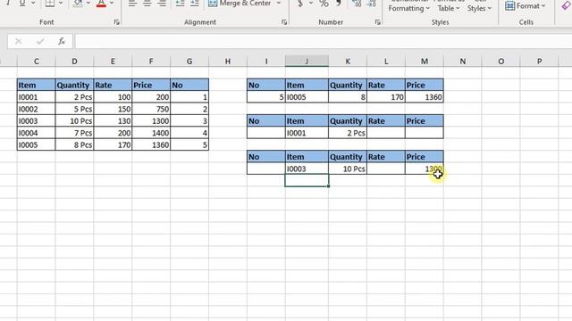Screen dimensions: 572x321
Task: Open the Alignment settings dialog launcher
Action: click(x=284, y=22)
